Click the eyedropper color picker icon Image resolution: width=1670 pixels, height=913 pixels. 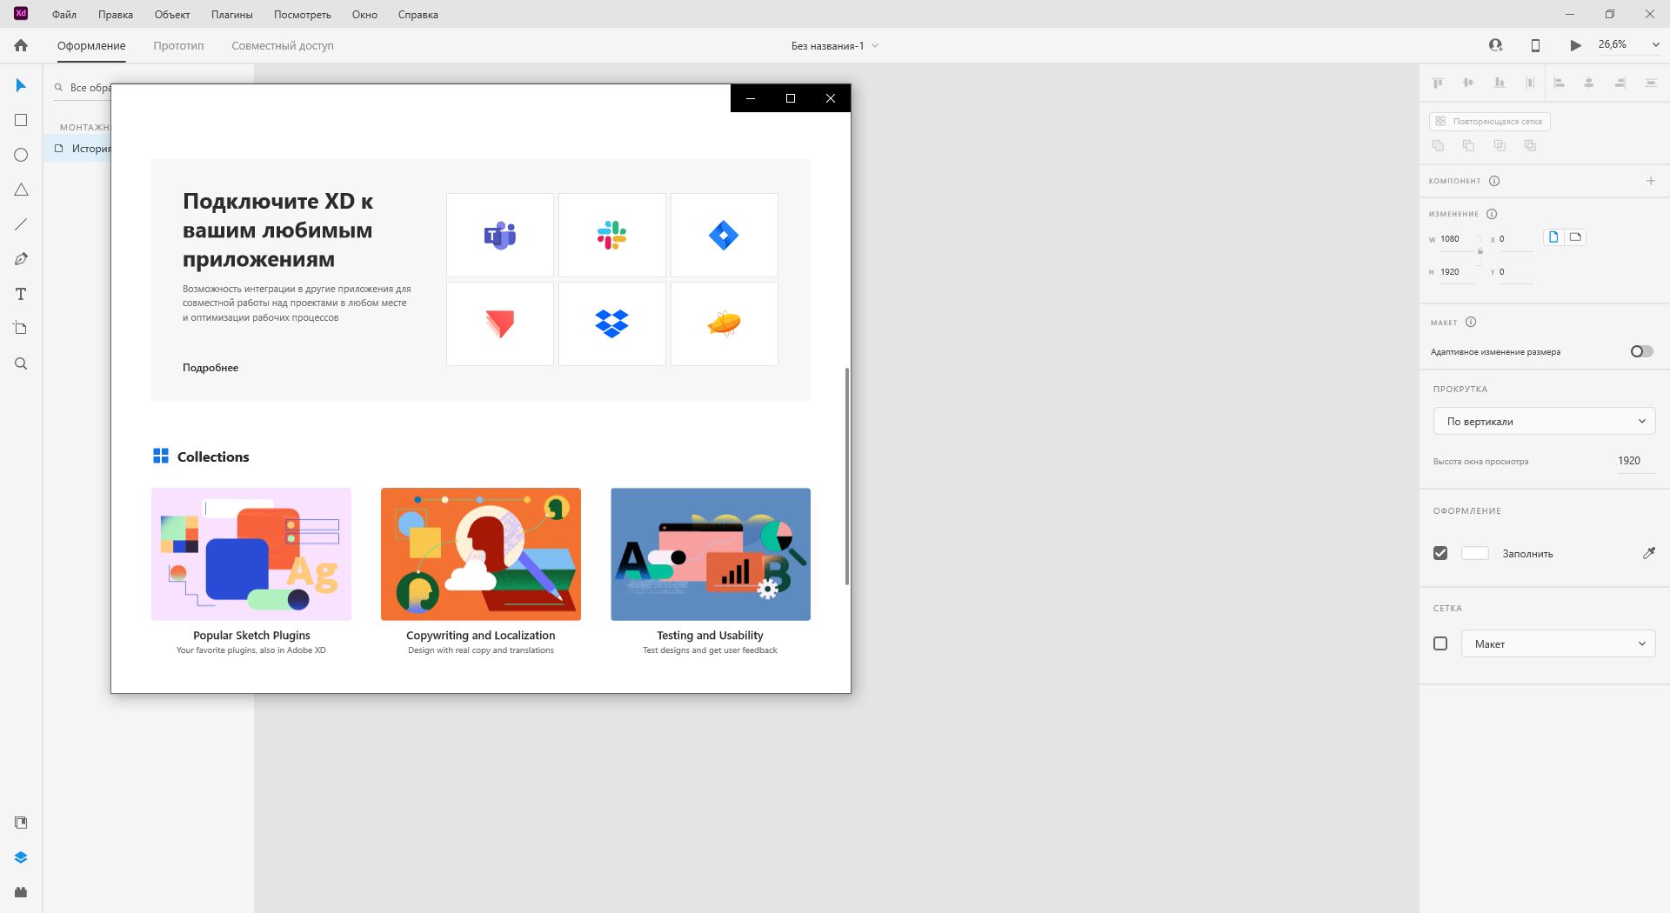(x=1648, y=553)
